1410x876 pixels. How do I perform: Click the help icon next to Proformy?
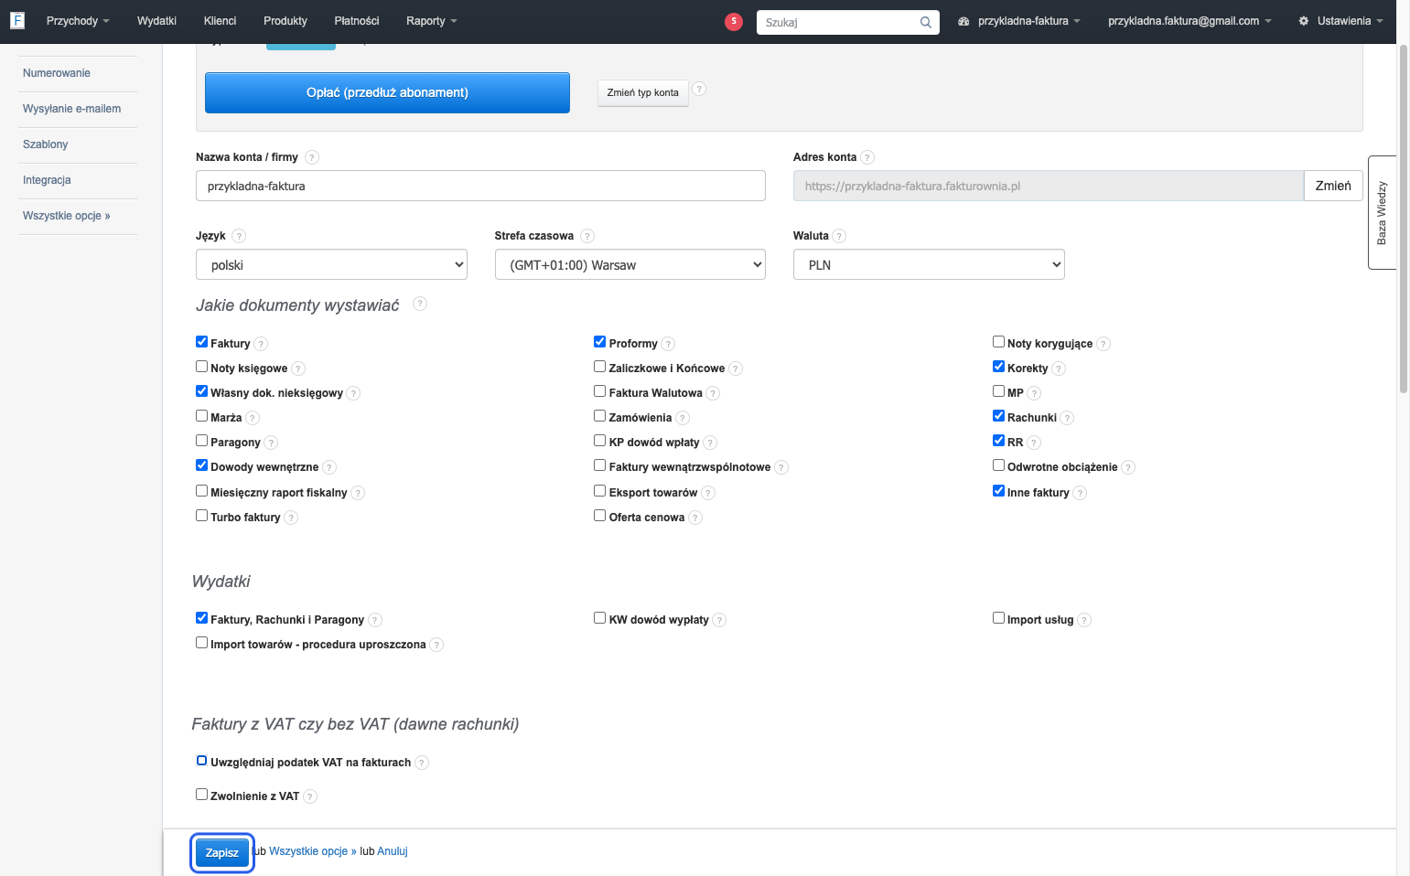(668, 344)
